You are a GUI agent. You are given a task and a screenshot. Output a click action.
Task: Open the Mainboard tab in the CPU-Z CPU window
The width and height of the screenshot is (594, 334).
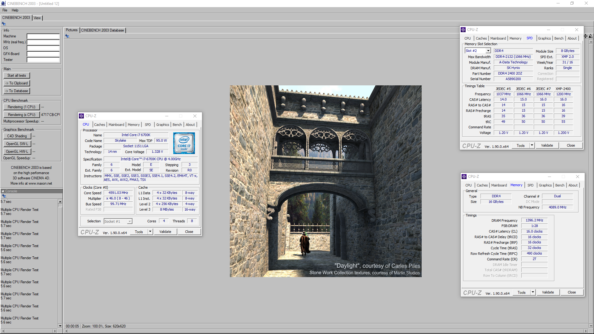pyautogui.click(x=116, y=125)
